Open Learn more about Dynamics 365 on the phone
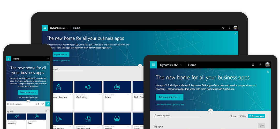The height and width of the screenshot is (129, 280). point(28,98)
